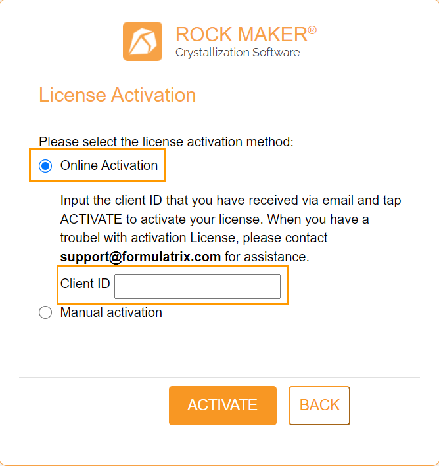Focus the Client ID input field
The height and width of the screenshot is (466, 439).
[x=197, y=286]
